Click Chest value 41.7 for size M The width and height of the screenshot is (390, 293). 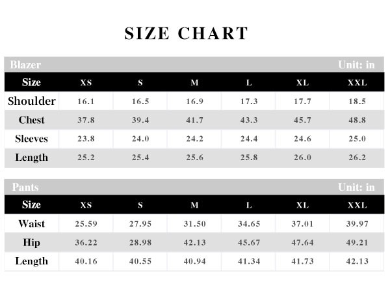coord(195,120)
